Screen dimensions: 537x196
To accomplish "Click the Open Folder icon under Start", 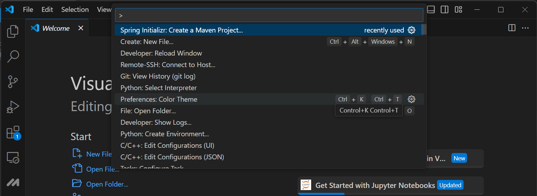I will 77,183.
